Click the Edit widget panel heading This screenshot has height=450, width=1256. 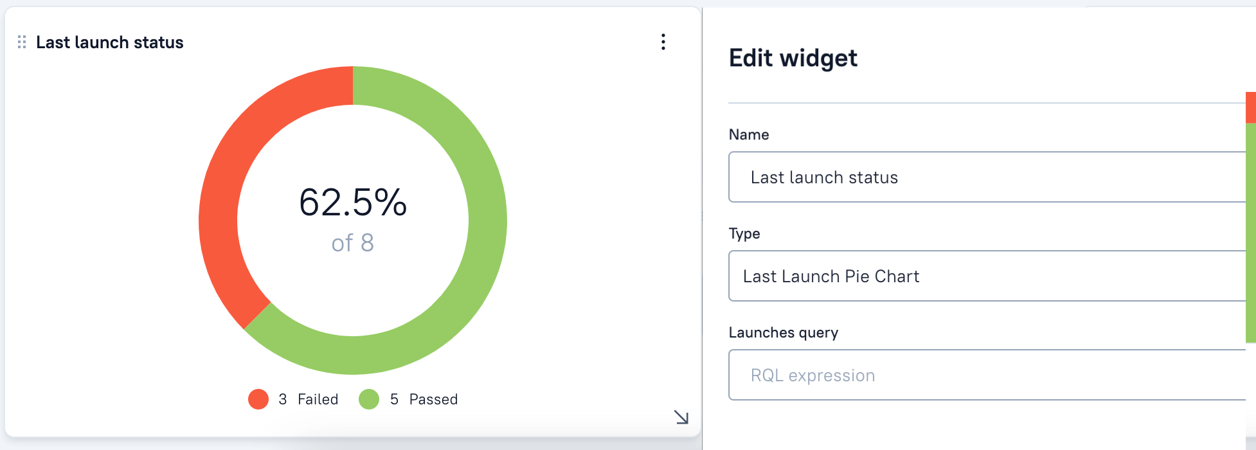(793, 58)
